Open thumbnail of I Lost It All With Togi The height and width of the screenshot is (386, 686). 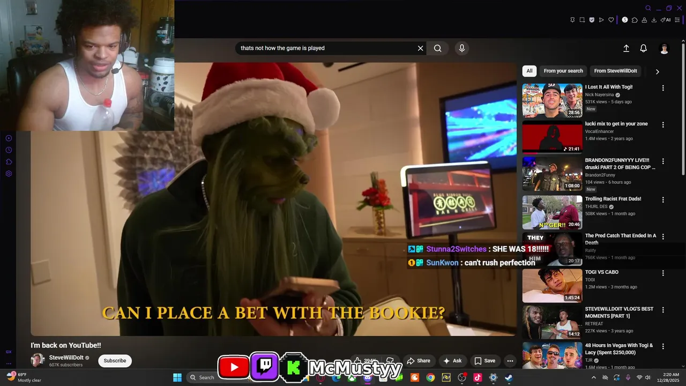tap(552, 100)
